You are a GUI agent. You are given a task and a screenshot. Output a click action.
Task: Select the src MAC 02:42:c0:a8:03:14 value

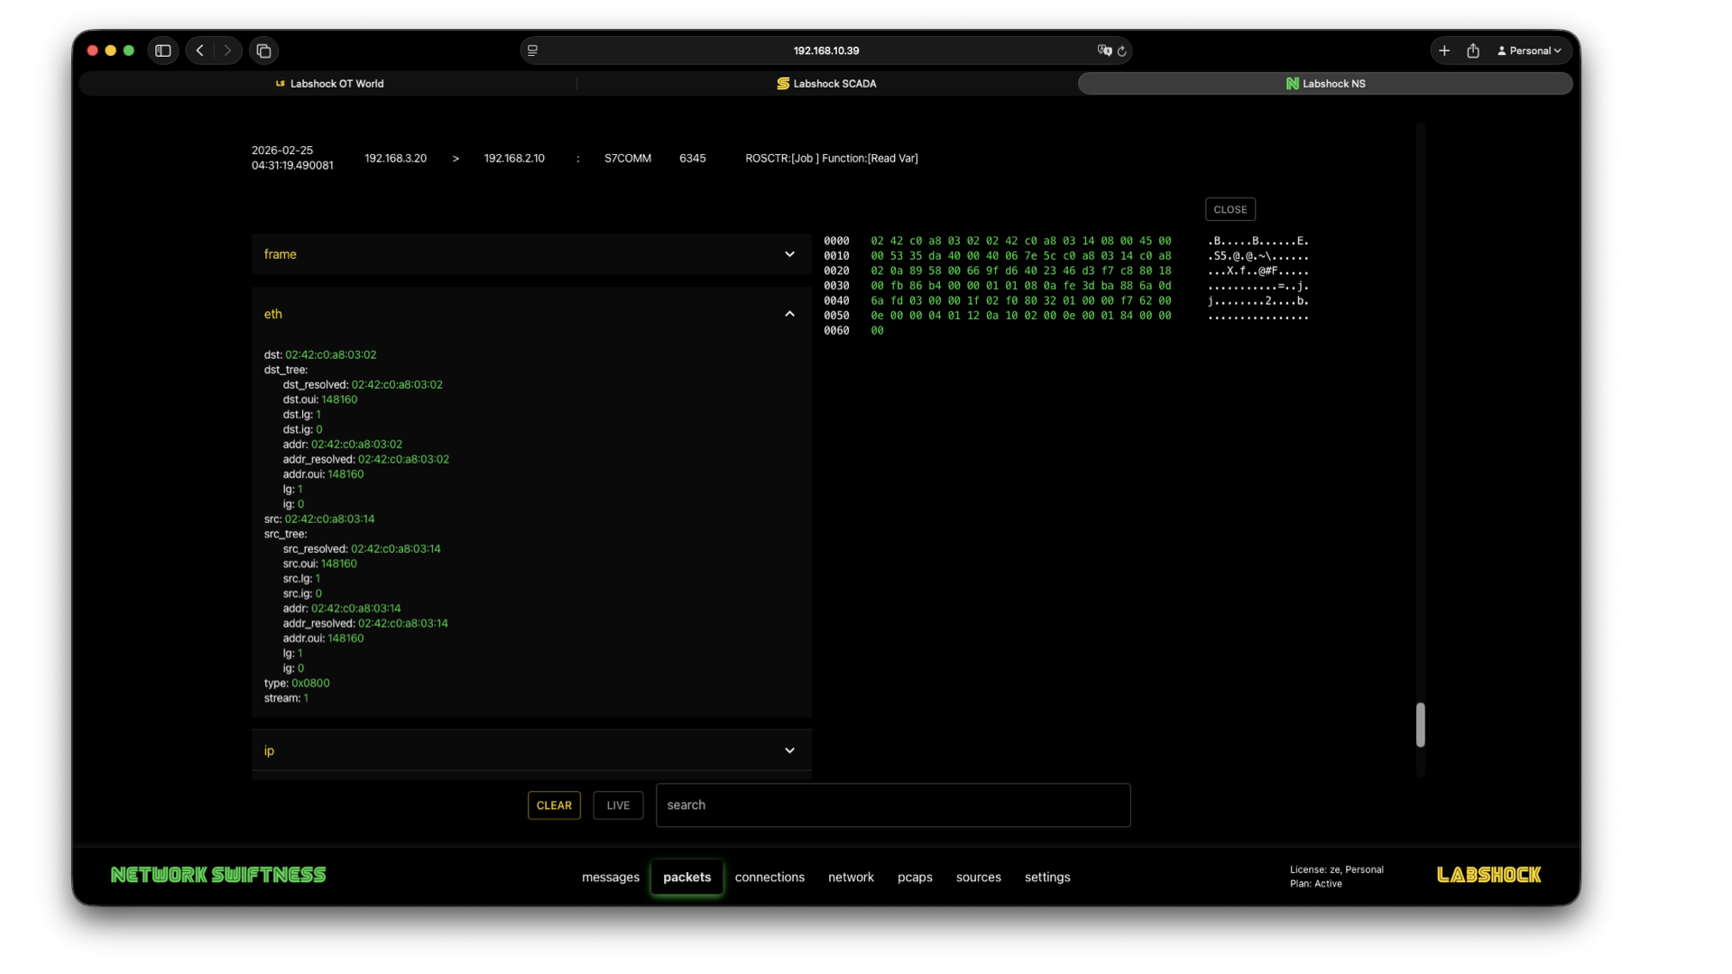(x=329, y=519)
